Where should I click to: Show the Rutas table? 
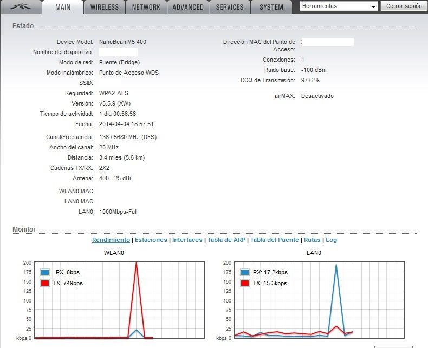[x=312, y=240]
